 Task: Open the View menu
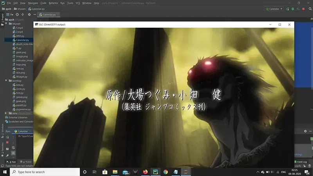(x=23, y=3)
